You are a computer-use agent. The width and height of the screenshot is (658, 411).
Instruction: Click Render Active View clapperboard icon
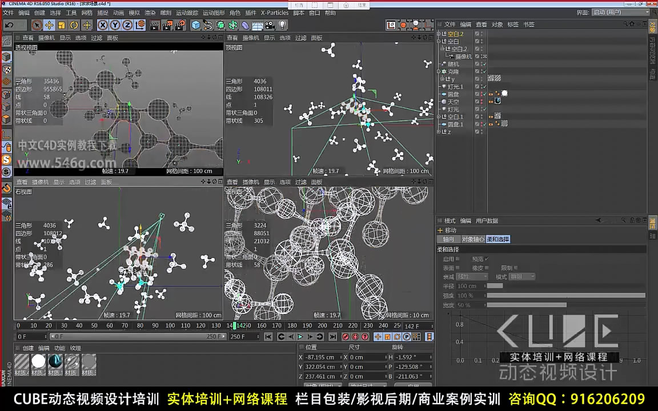(155, 25)
